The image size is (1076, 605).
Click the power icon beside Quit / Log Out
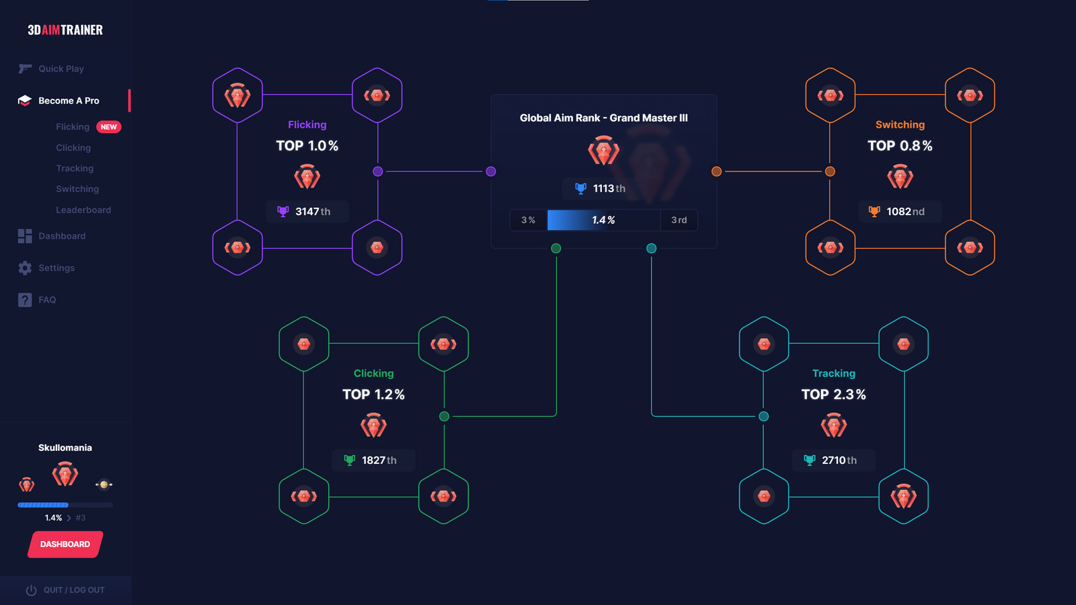pyautogui.click(x=31, y=590)
